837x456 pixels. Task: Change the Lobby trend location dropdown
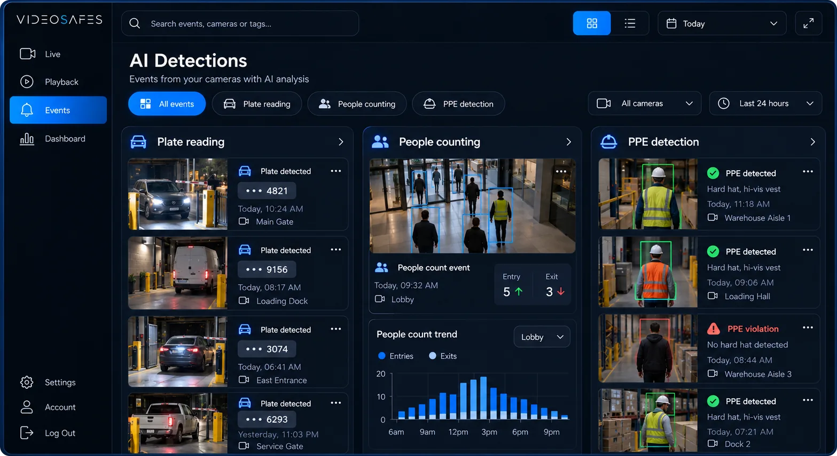coord(542,337)
